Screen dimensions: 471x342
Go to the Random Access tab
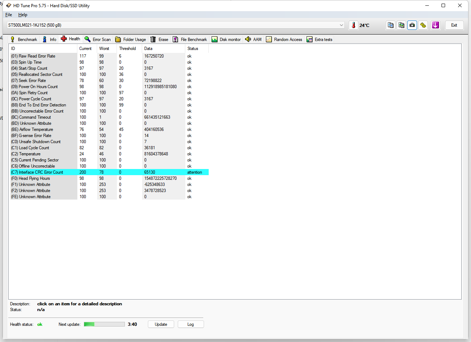pos(284,40)
